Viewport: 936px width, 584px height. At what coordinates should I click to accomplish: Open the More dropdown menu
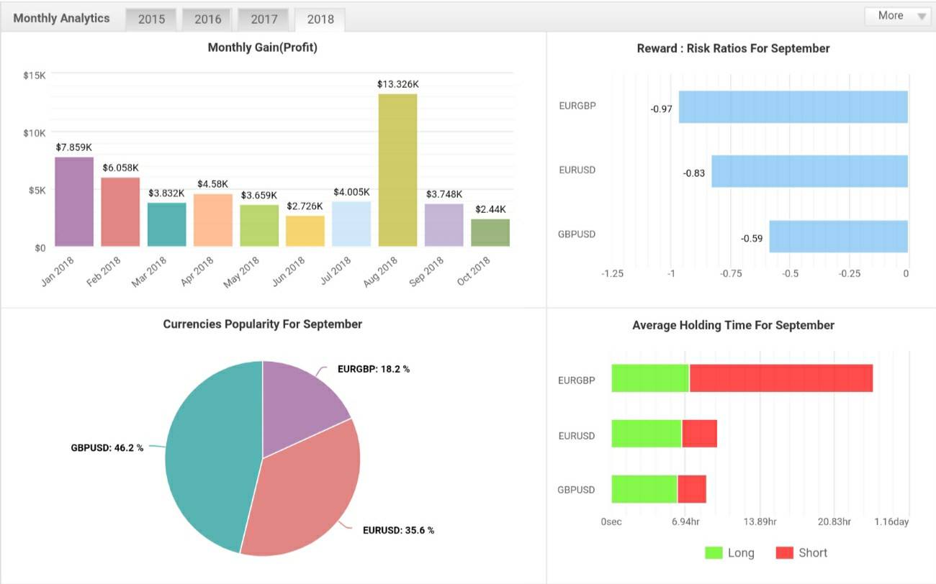898,16
